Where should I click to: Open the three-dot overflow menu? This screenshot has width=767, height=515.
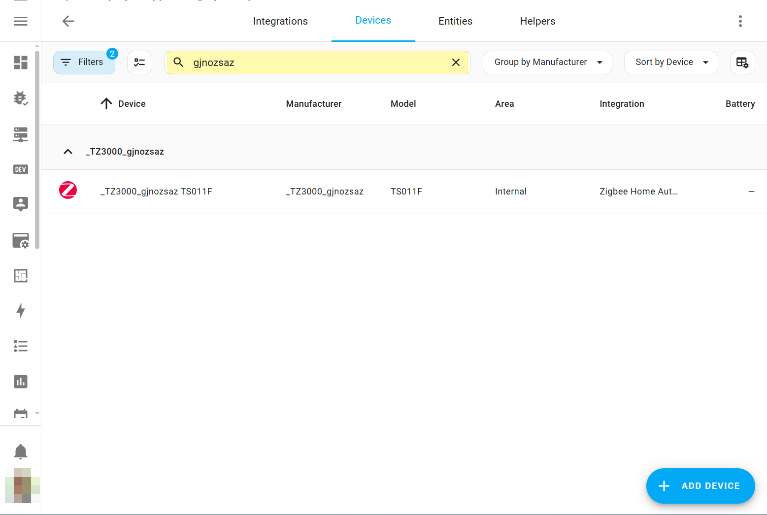(740, 21)
